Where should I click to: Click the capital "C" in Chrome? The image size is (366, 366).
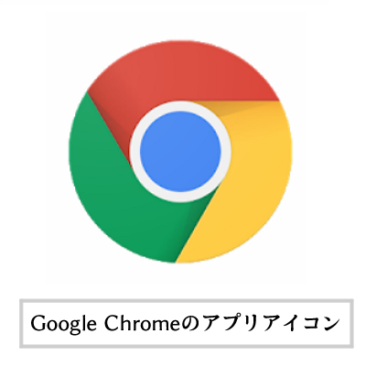click(112, 323)
